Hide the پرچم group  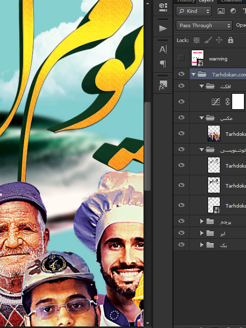click(x=181, y=221)
